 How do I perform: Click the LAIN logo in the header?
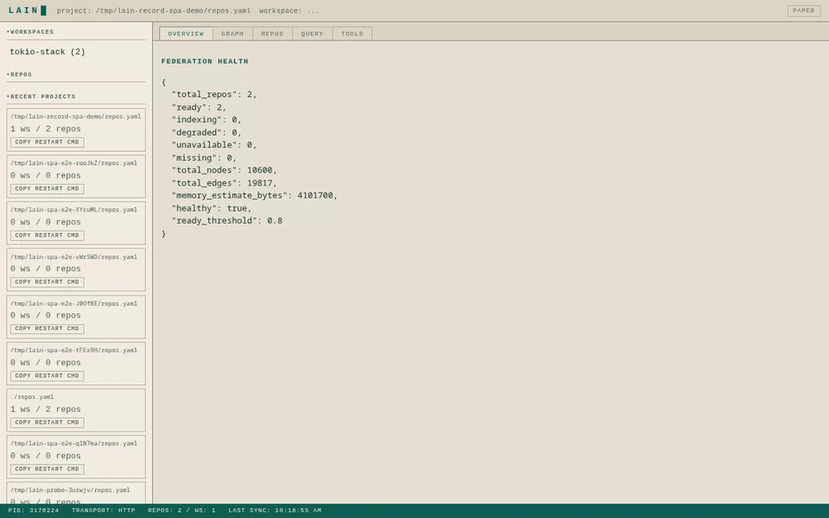pyautogui.click(x=28, y=10)
